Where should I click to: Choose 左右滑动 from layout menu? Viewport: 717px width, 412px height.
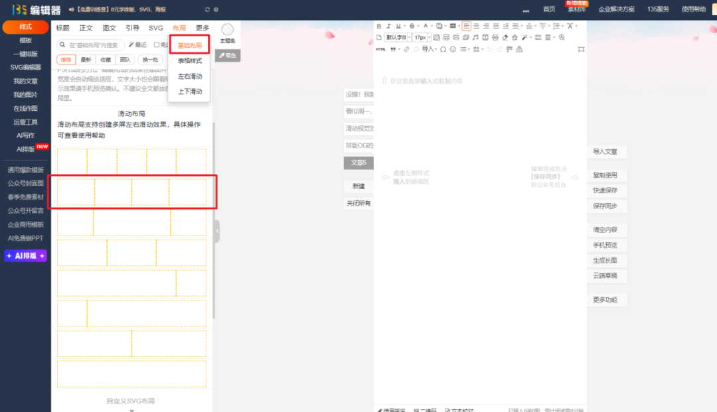(x=190, y=76)
